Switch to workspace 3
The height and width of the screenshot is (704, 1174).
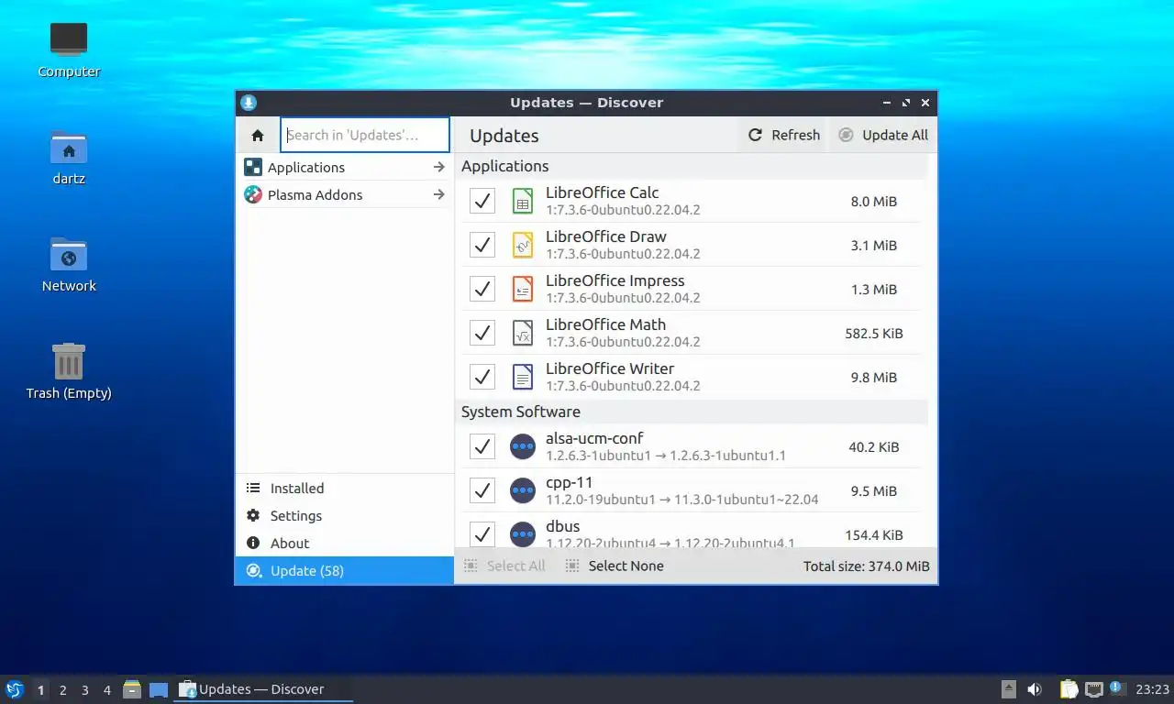(x=84, y=690)
